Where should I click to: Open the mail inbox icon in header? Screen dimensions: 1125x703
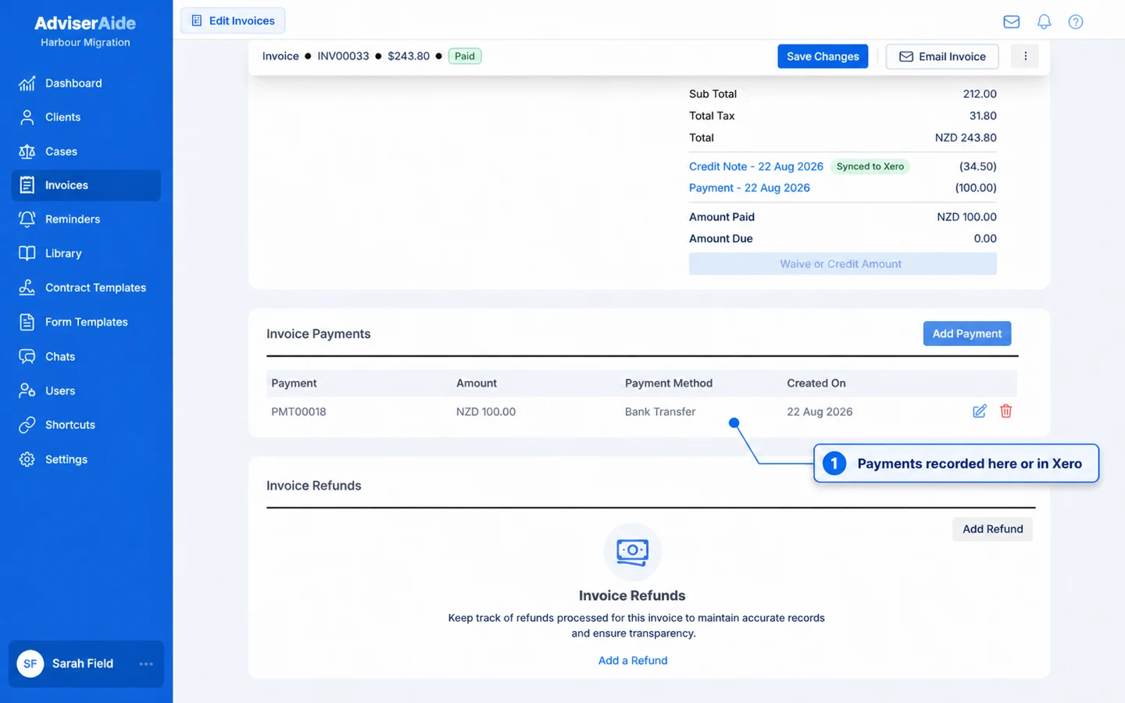[x=1011, y=22]
